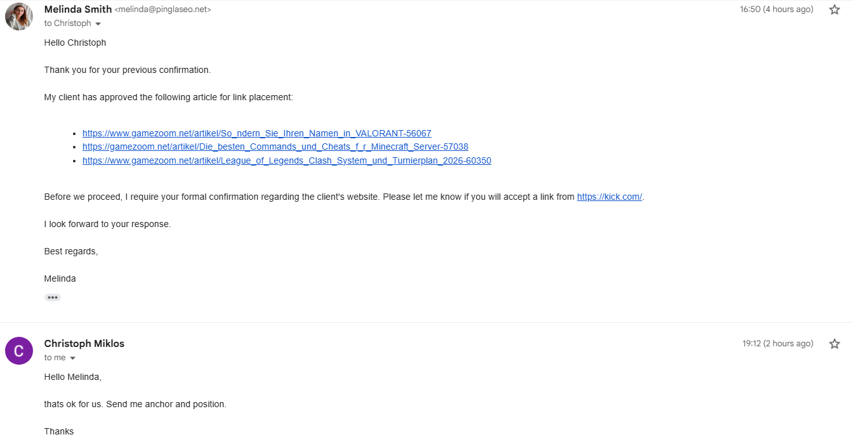This screenshot has width=853, height=437.
Task: Expand recipient details next to 'to Christoph'
Action: click(98, 23)
